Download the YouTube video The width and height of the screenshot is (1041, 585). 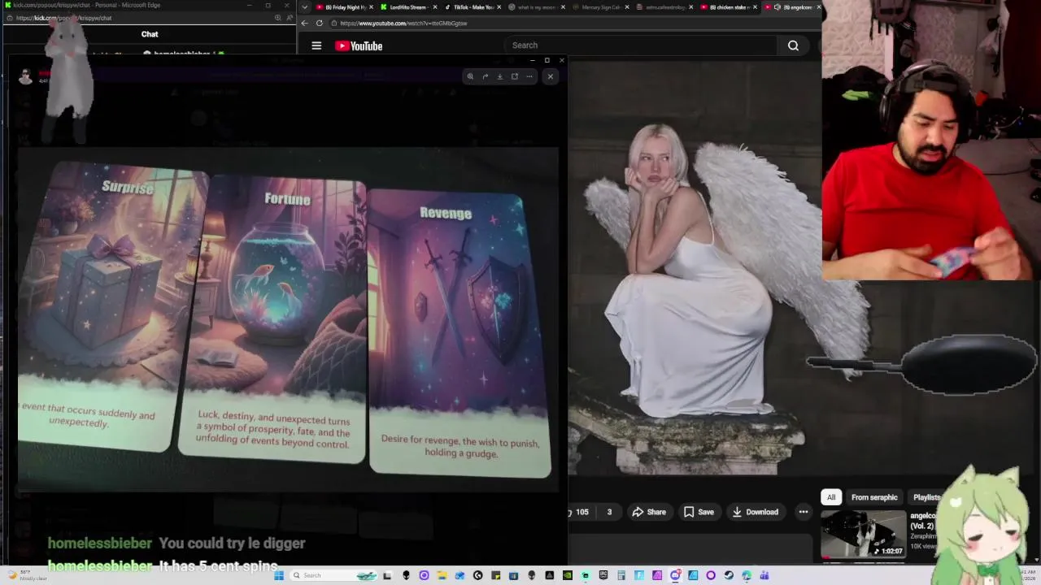pos(756,512)
